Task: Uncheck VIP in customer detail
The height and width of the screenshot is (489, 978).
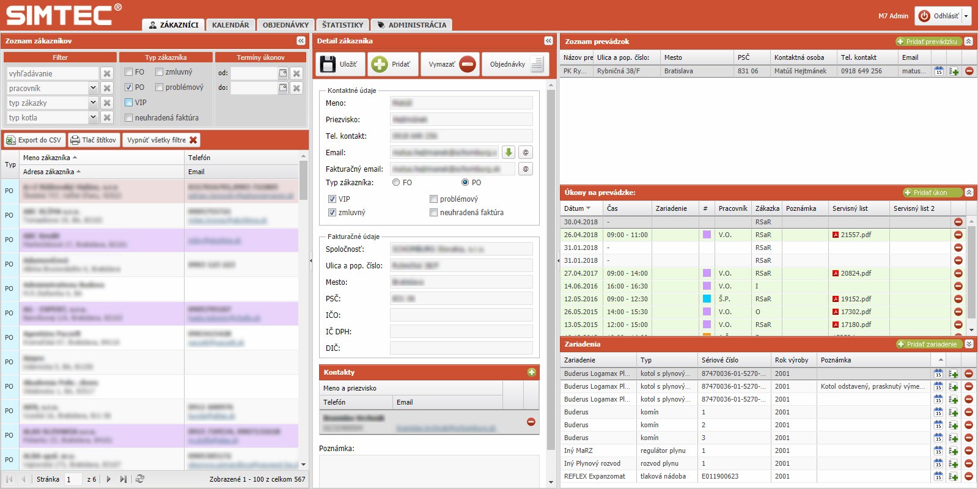Action: [332, 199]
